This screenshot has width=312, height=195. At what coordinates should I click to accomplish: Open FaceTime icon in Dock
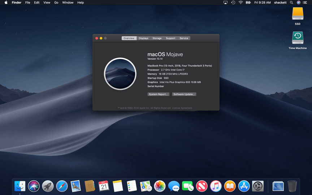[188, 186]
